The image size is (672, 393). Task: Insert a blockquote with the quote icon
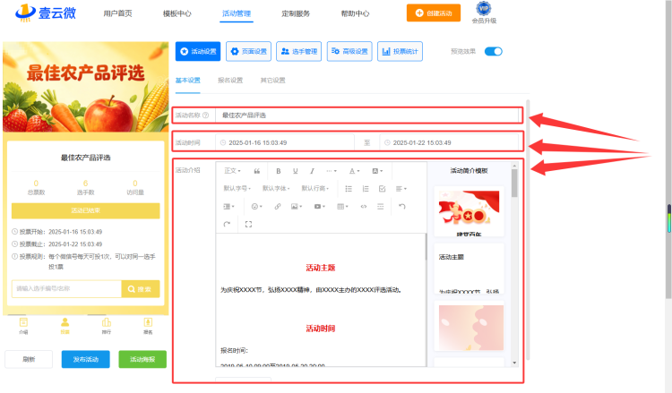257,171
